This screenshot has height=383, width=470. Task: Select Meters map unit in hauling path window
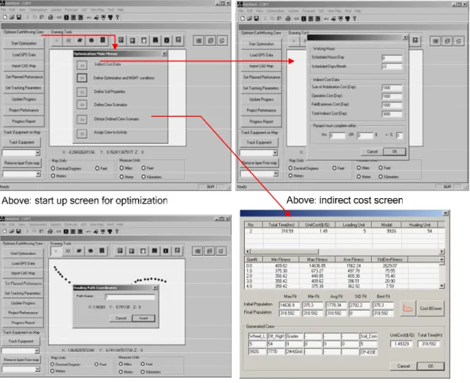pos(53,371)
